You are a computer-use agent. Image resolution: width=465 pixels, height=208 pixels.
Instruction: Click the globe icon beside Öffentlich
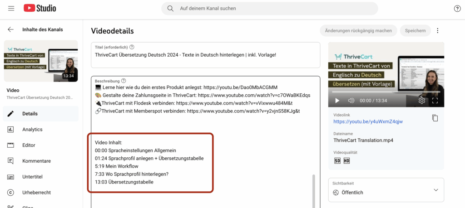336,193
